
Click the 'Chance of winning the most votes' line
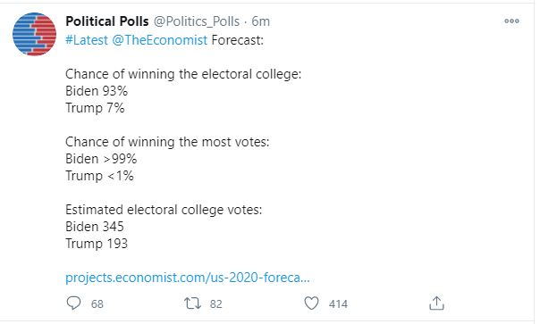pyautogui.click(x=167, y=142)
